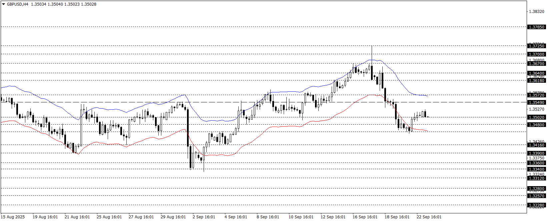Select the 1.36400 price level label
The image size is (548, 221).
click(537, 73)
